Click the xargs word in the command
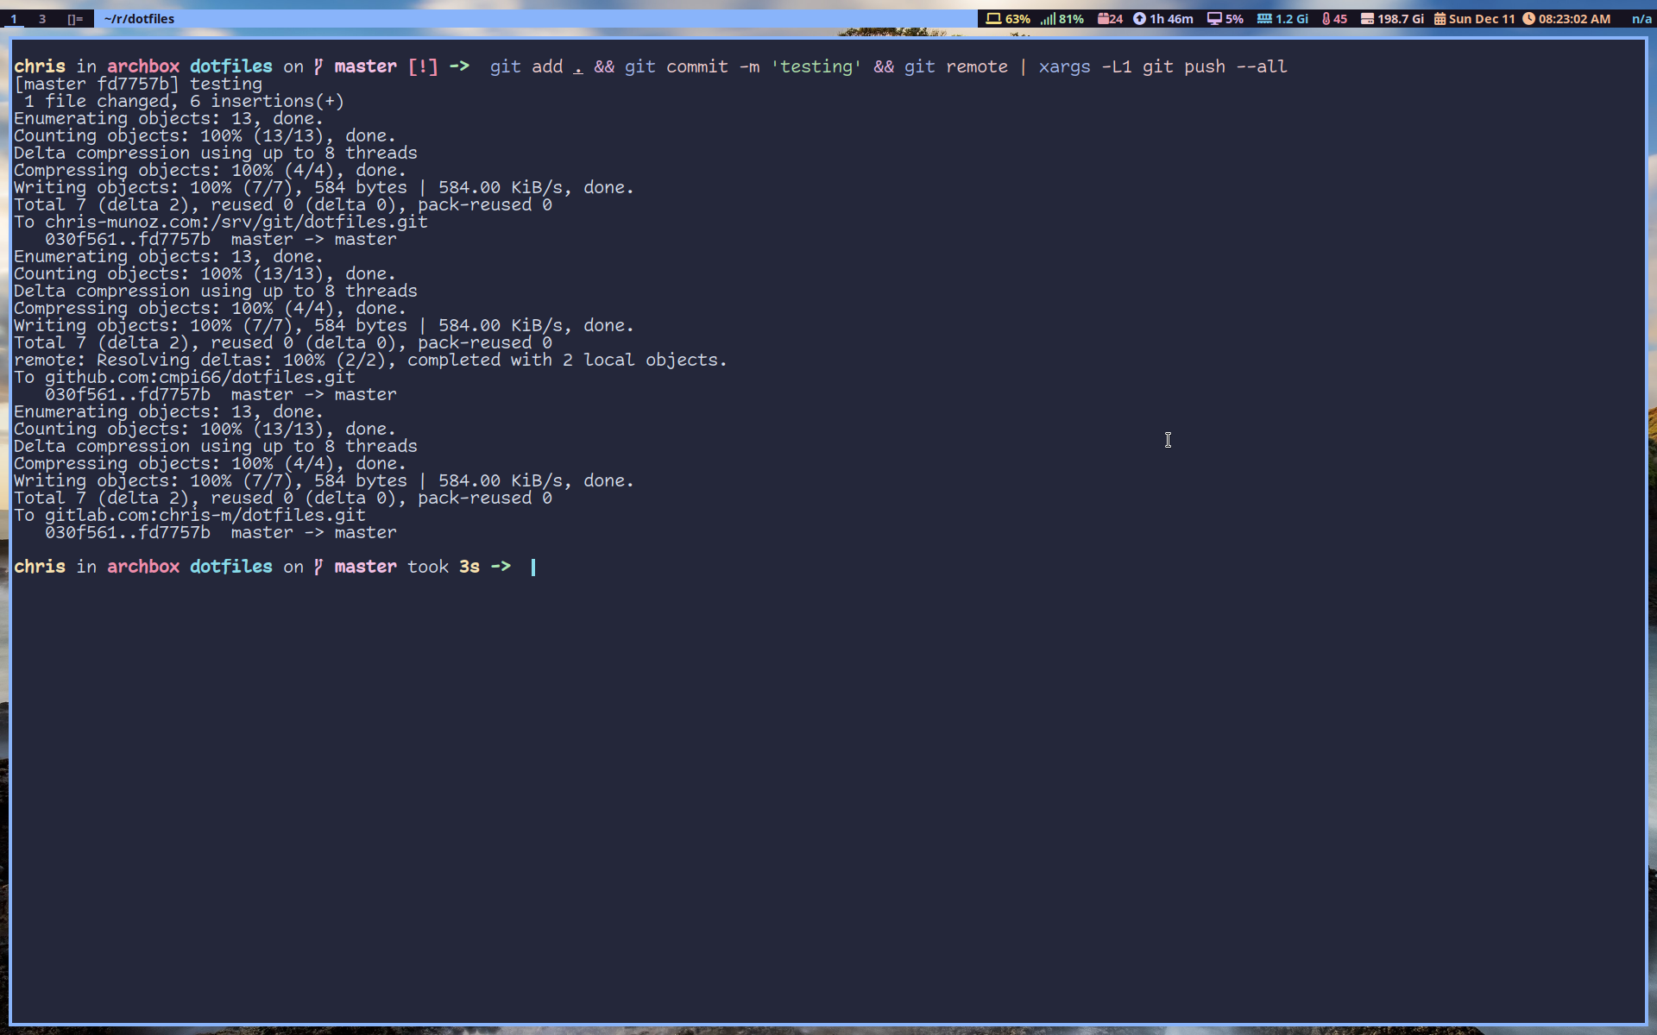 (1065, 67)
